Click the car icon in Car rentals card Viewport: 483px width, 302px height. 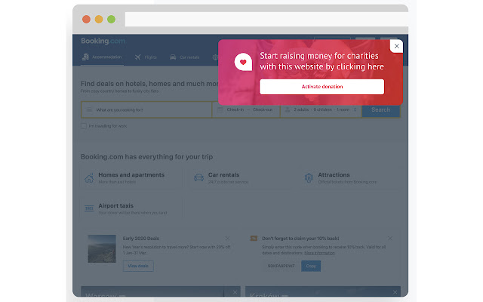point(198,178)
